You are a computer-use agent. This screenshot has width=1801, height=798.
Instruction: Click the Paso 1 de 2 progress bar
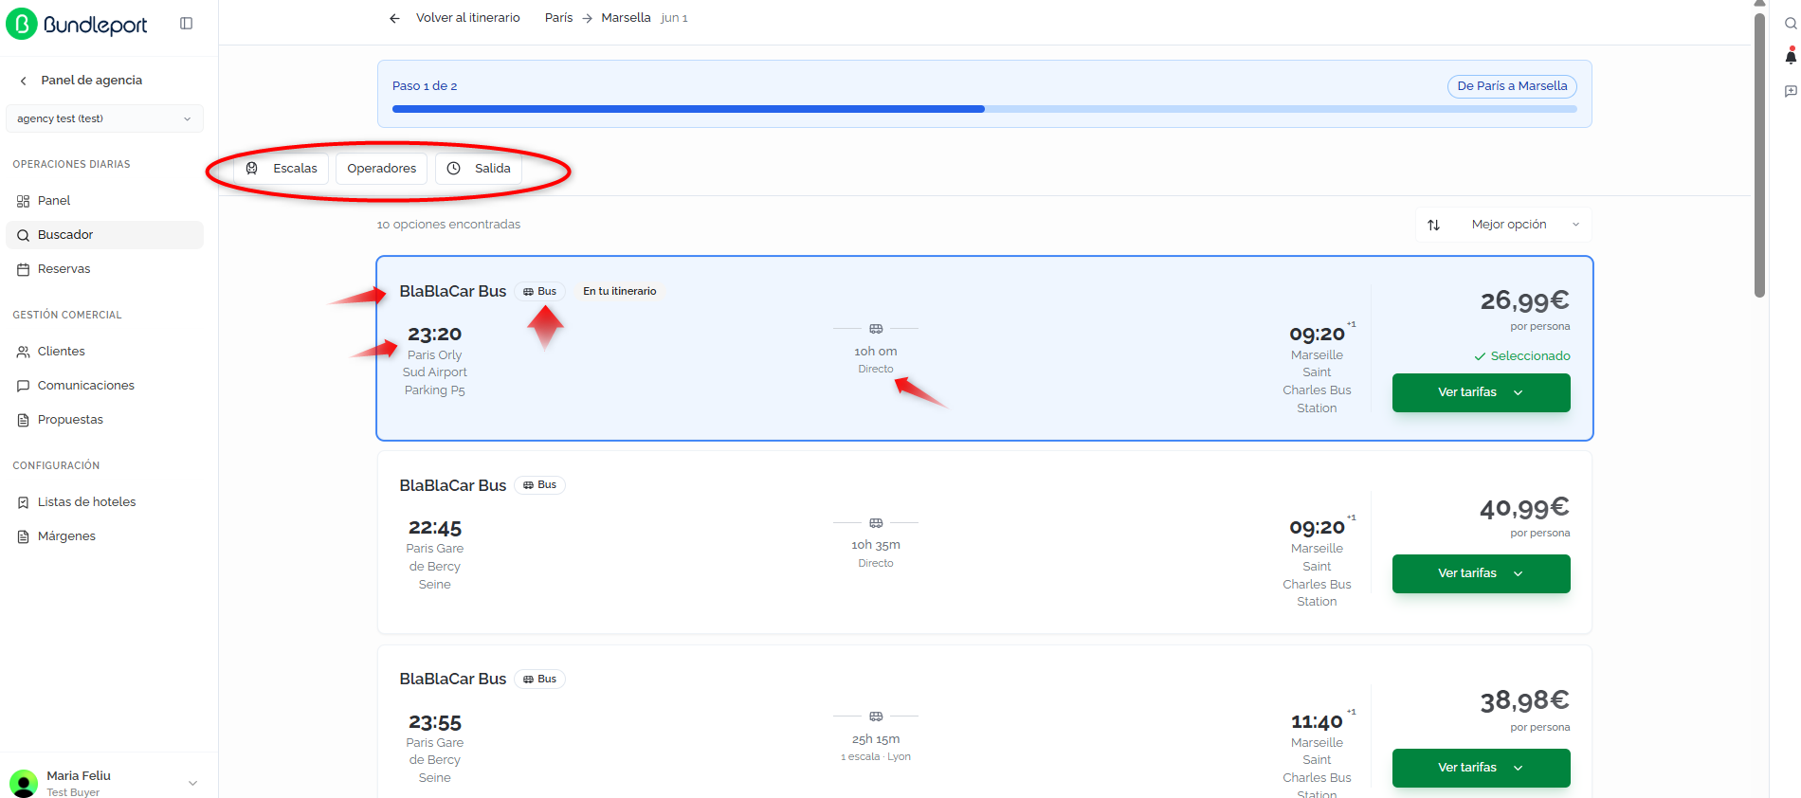pyautogui.click(x=984, y=109)
